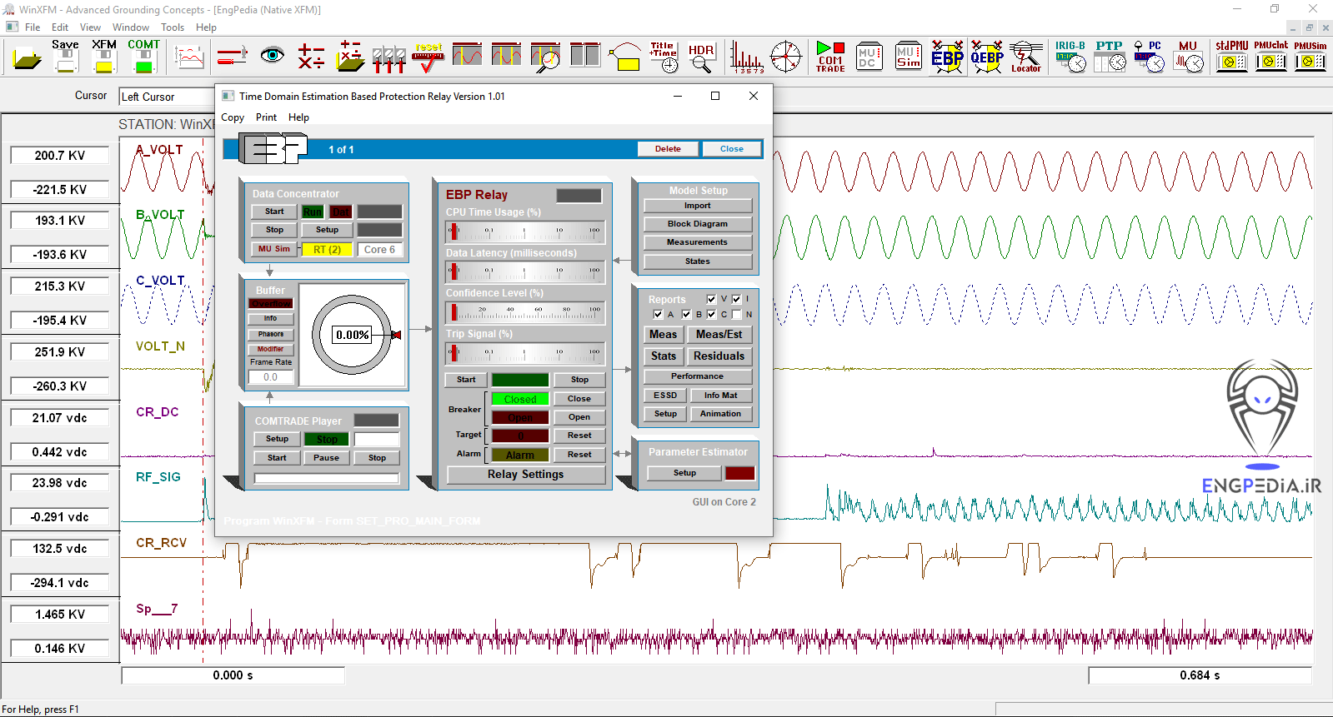Toggle the I checkbox in Reports
The width and height of the screenshot is (1333, 717).
[736, 299]
